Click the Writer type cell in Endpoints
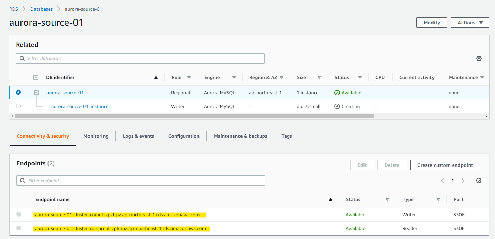The height and width of the screenshot is (239, 495). click(409, 215)
